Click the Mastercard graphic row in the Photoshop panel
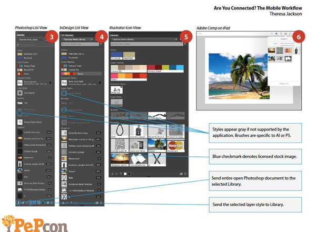Screen dimensions: 316x232 coord(34,158)
